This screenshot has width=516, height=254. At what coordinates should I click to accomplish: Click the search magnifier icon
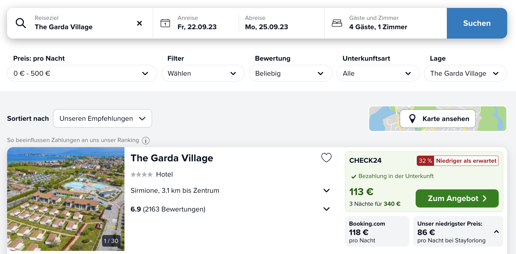pos(21,23)
